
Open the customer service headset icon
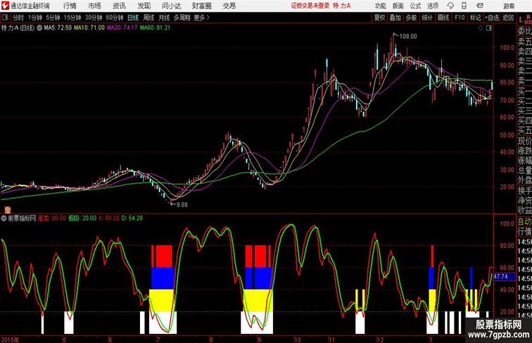tap(450, 6)
